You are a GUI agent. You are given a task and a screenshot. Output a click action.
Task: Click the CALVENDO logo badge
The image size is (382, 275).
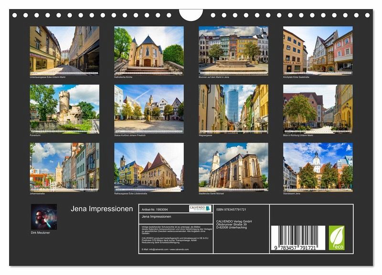click(x=200, y=208)
